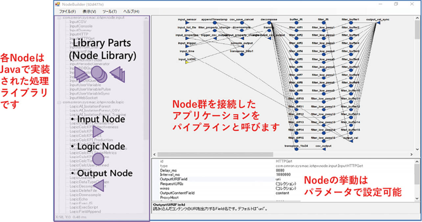Select the input_properties node
This screenshot has width=422, height=222.
(x=186, y=38)
